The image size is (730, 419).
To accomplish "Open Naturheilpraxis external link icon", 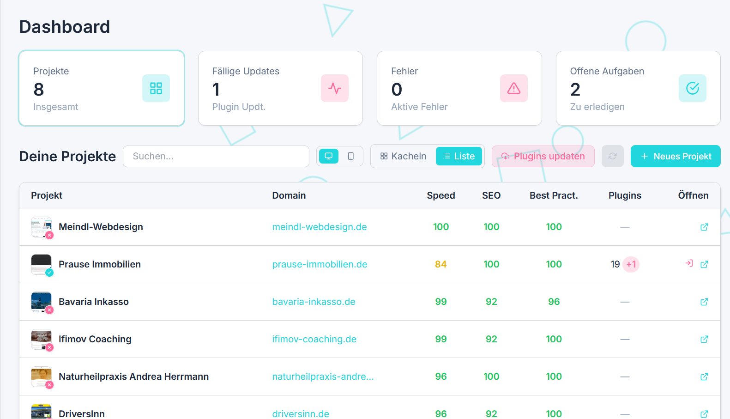I will [704, 376].
